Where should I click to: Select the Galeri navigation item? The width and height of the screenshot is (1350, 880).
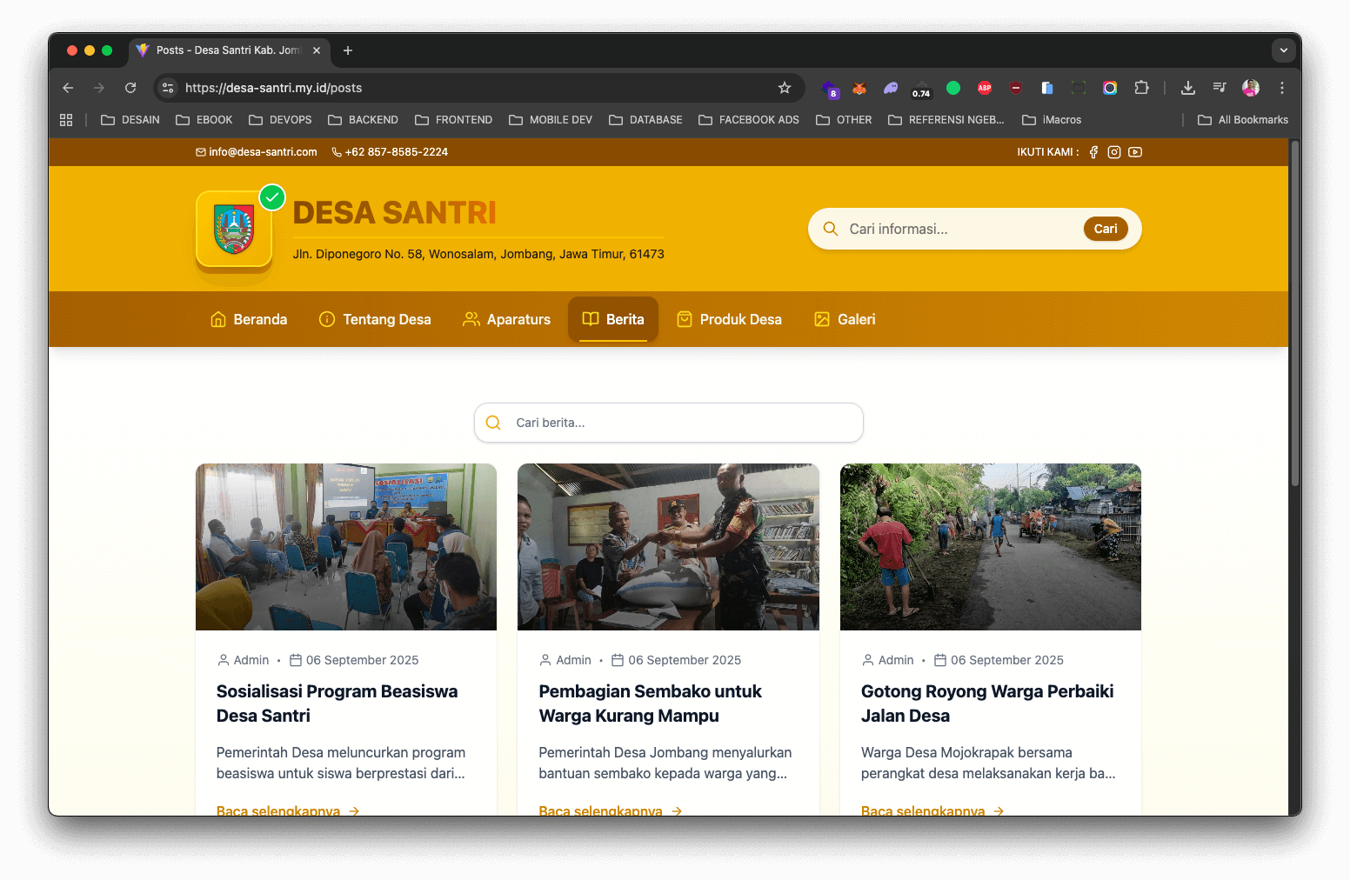(845, 319)
